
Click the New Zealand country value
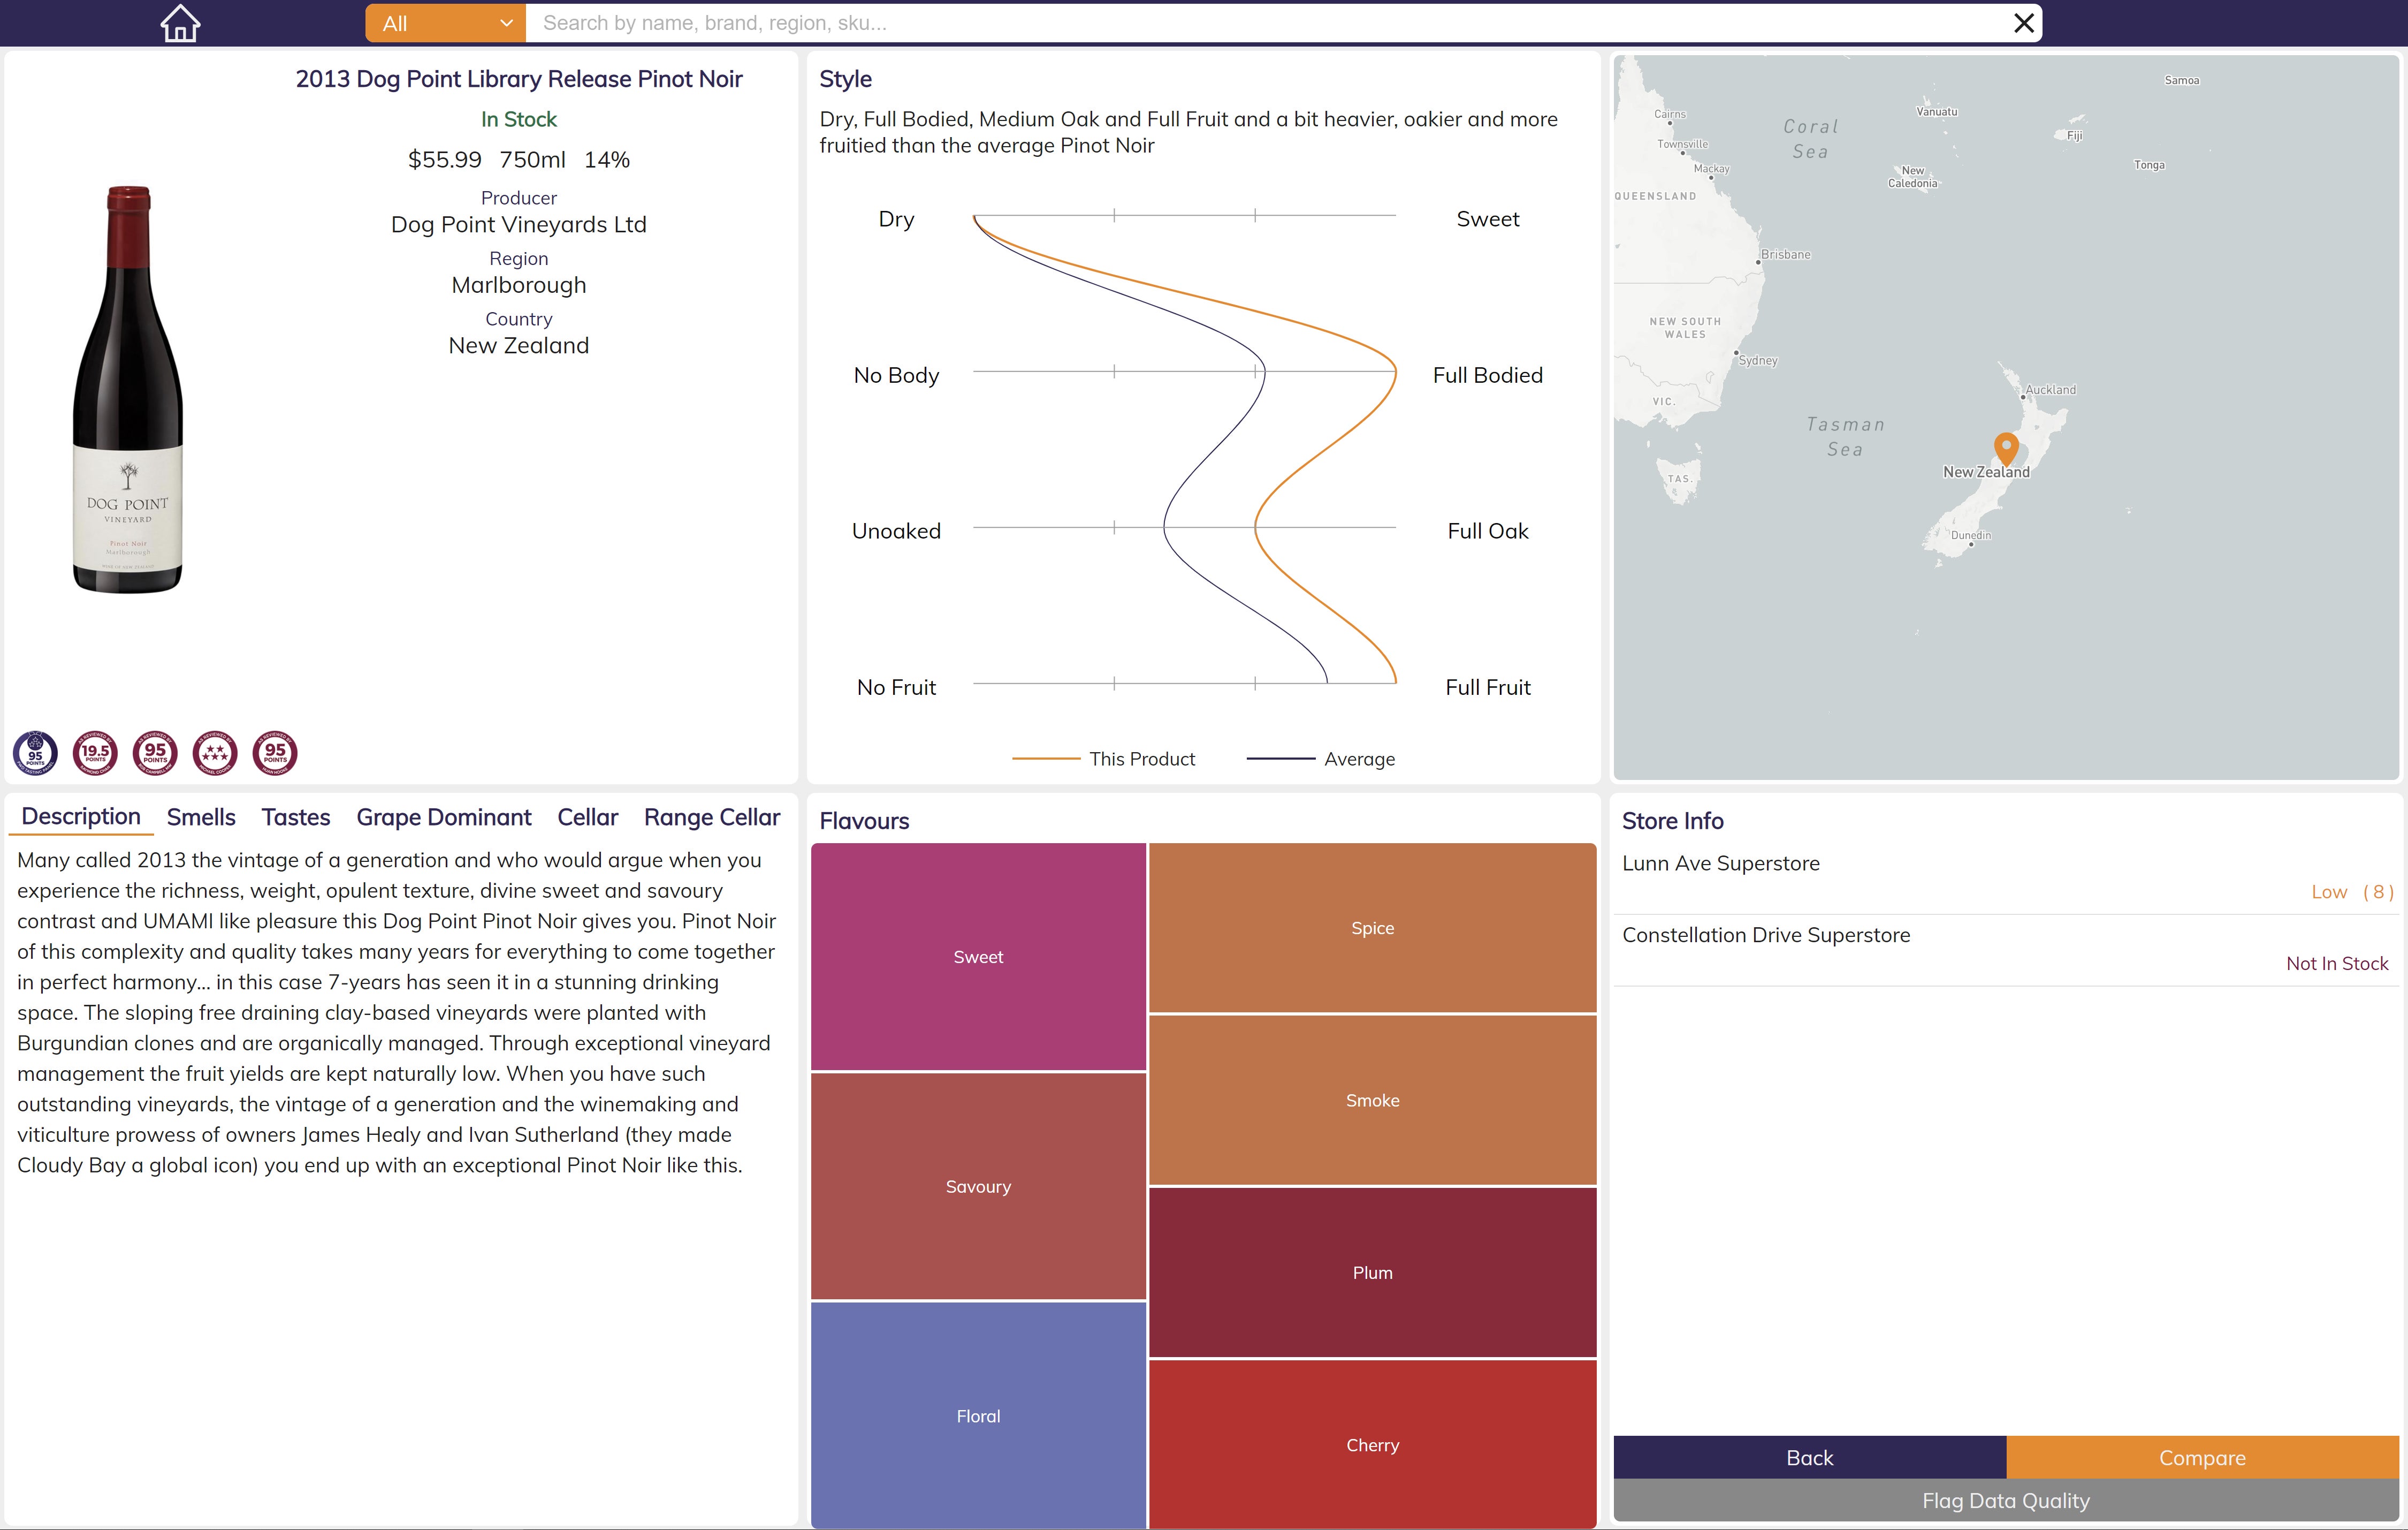pos(519,345)
